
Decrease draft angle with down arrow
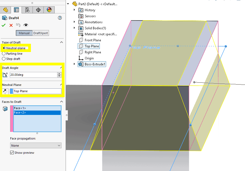(x=59, y=76)
